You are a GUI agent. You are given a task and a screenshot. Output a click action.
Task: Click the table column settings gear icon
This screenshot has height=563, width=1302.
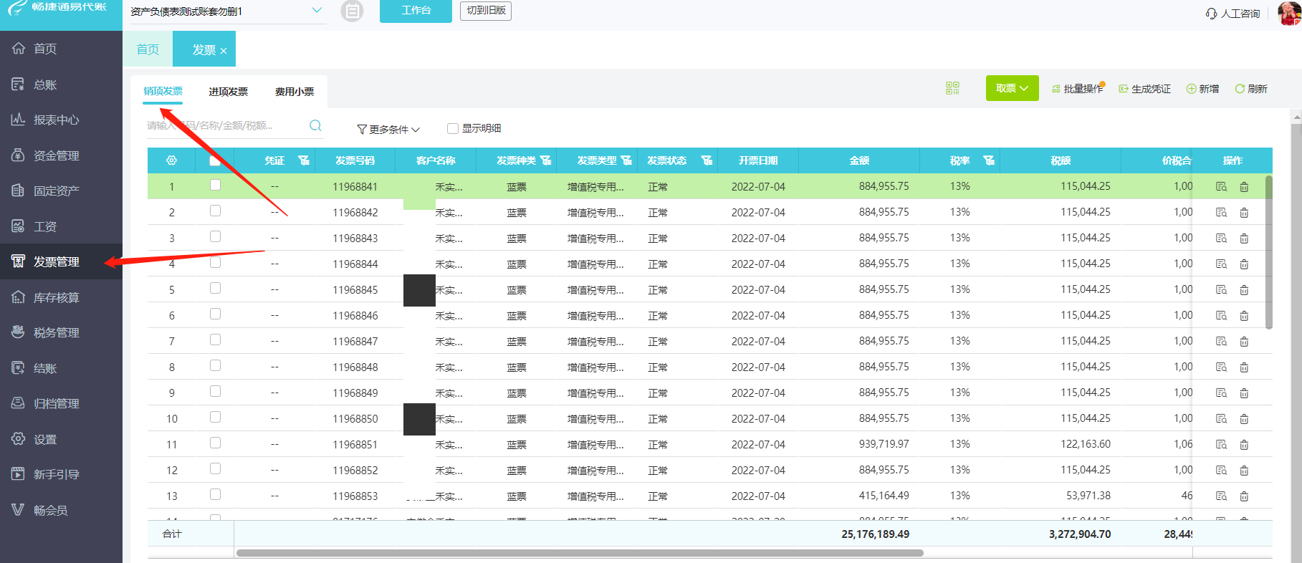[x=171, y=160]
